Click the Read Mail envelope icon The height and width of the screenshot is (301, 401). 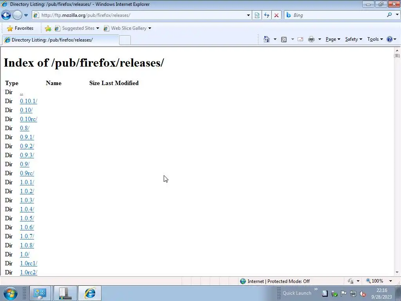point(300,39)
